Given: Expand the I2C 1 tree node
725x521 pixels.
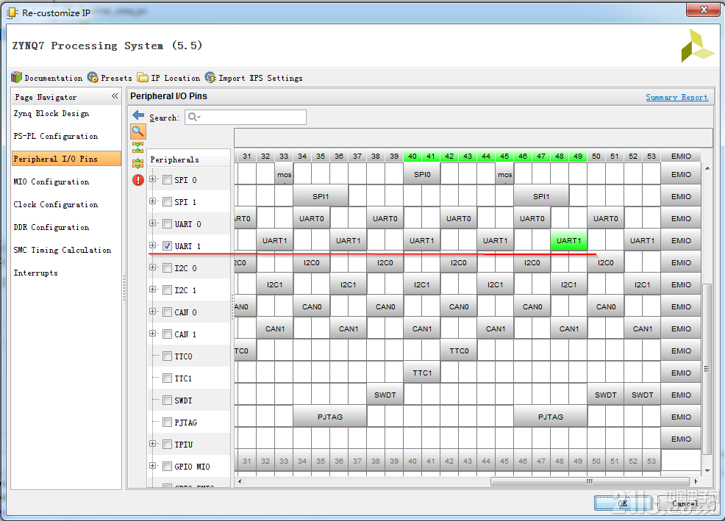Looking at the screenshot, I should click(153, 290).
